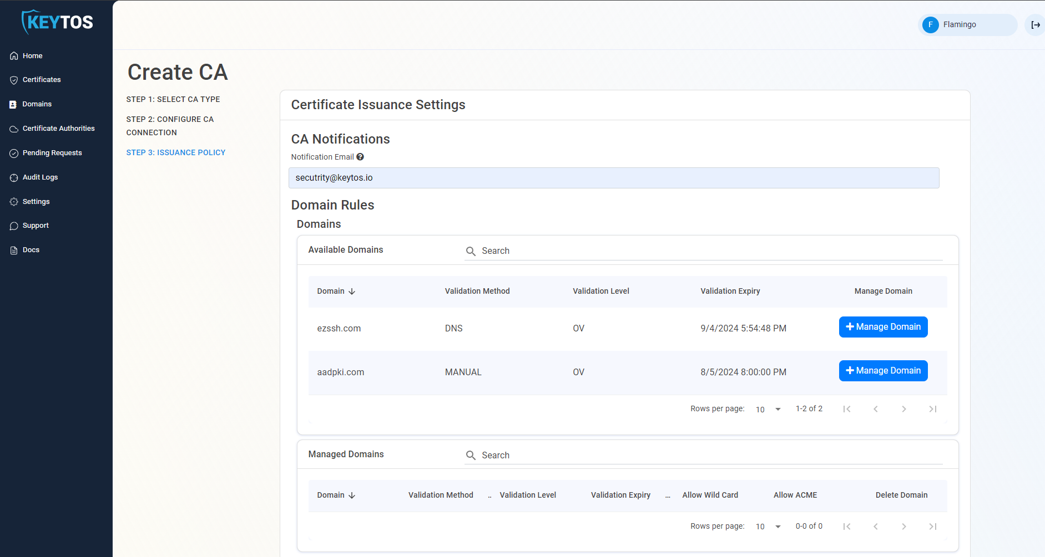The image size is (1045, 557).
Task: Go to next page in Managed Domains
Action: [904, 527]
